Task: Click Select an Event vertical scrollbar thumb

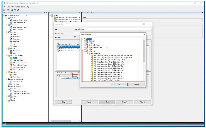Action: [x=144, y=51]
